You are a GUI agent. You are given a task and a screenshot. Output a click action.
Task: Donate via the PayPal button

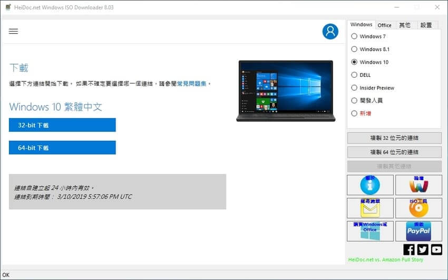(418, 231)
